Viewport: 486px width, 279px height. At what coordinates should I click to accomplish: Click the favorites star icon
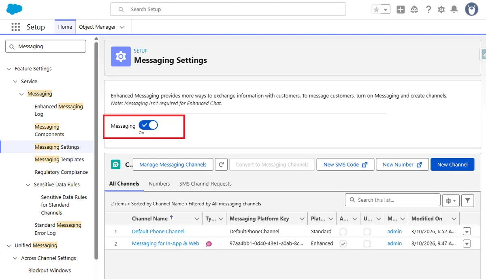coord(376,9)
